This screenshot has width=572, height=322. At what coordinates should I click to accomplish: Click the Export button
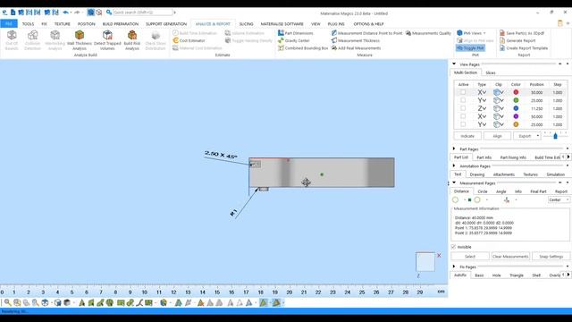525,136
